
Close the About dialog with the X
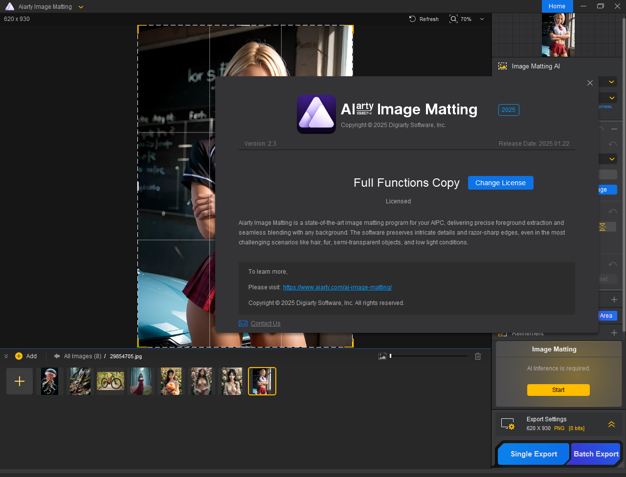click(590, 83)
